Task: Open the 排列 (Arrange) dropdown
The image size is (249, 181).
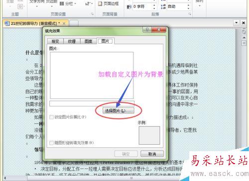Action: [x=199, y=3]
